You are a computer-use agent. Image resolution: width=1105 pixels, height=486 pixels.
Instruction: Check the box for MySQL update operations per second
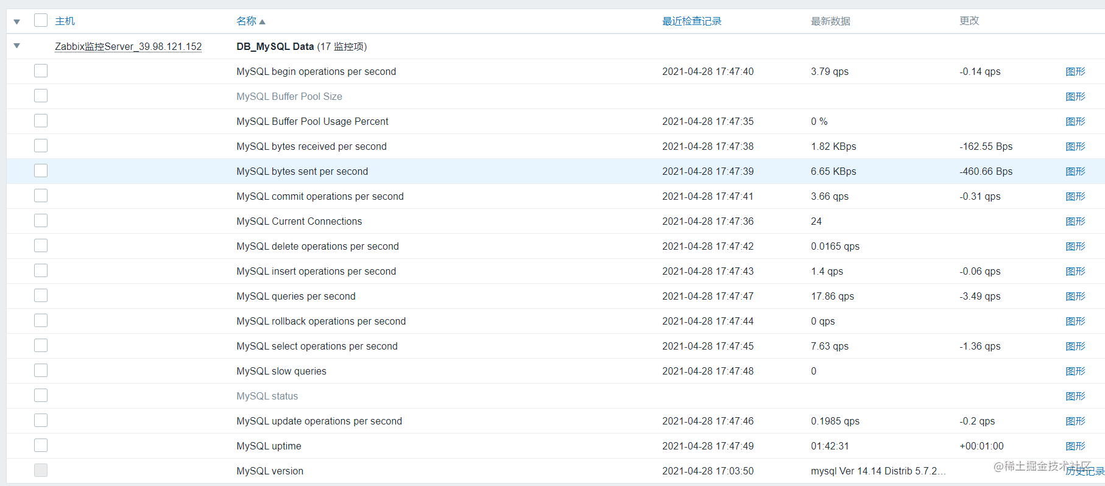(x=41, y=420)
